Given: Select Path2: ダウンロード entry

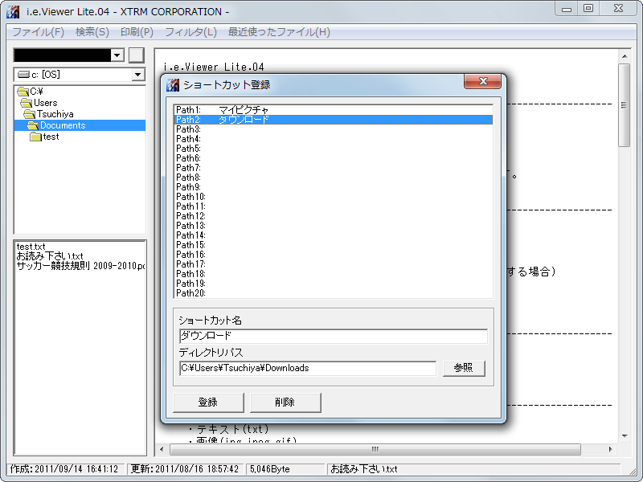Looking at the screenshot, I should pyautogui.click(x=333, y=120).
